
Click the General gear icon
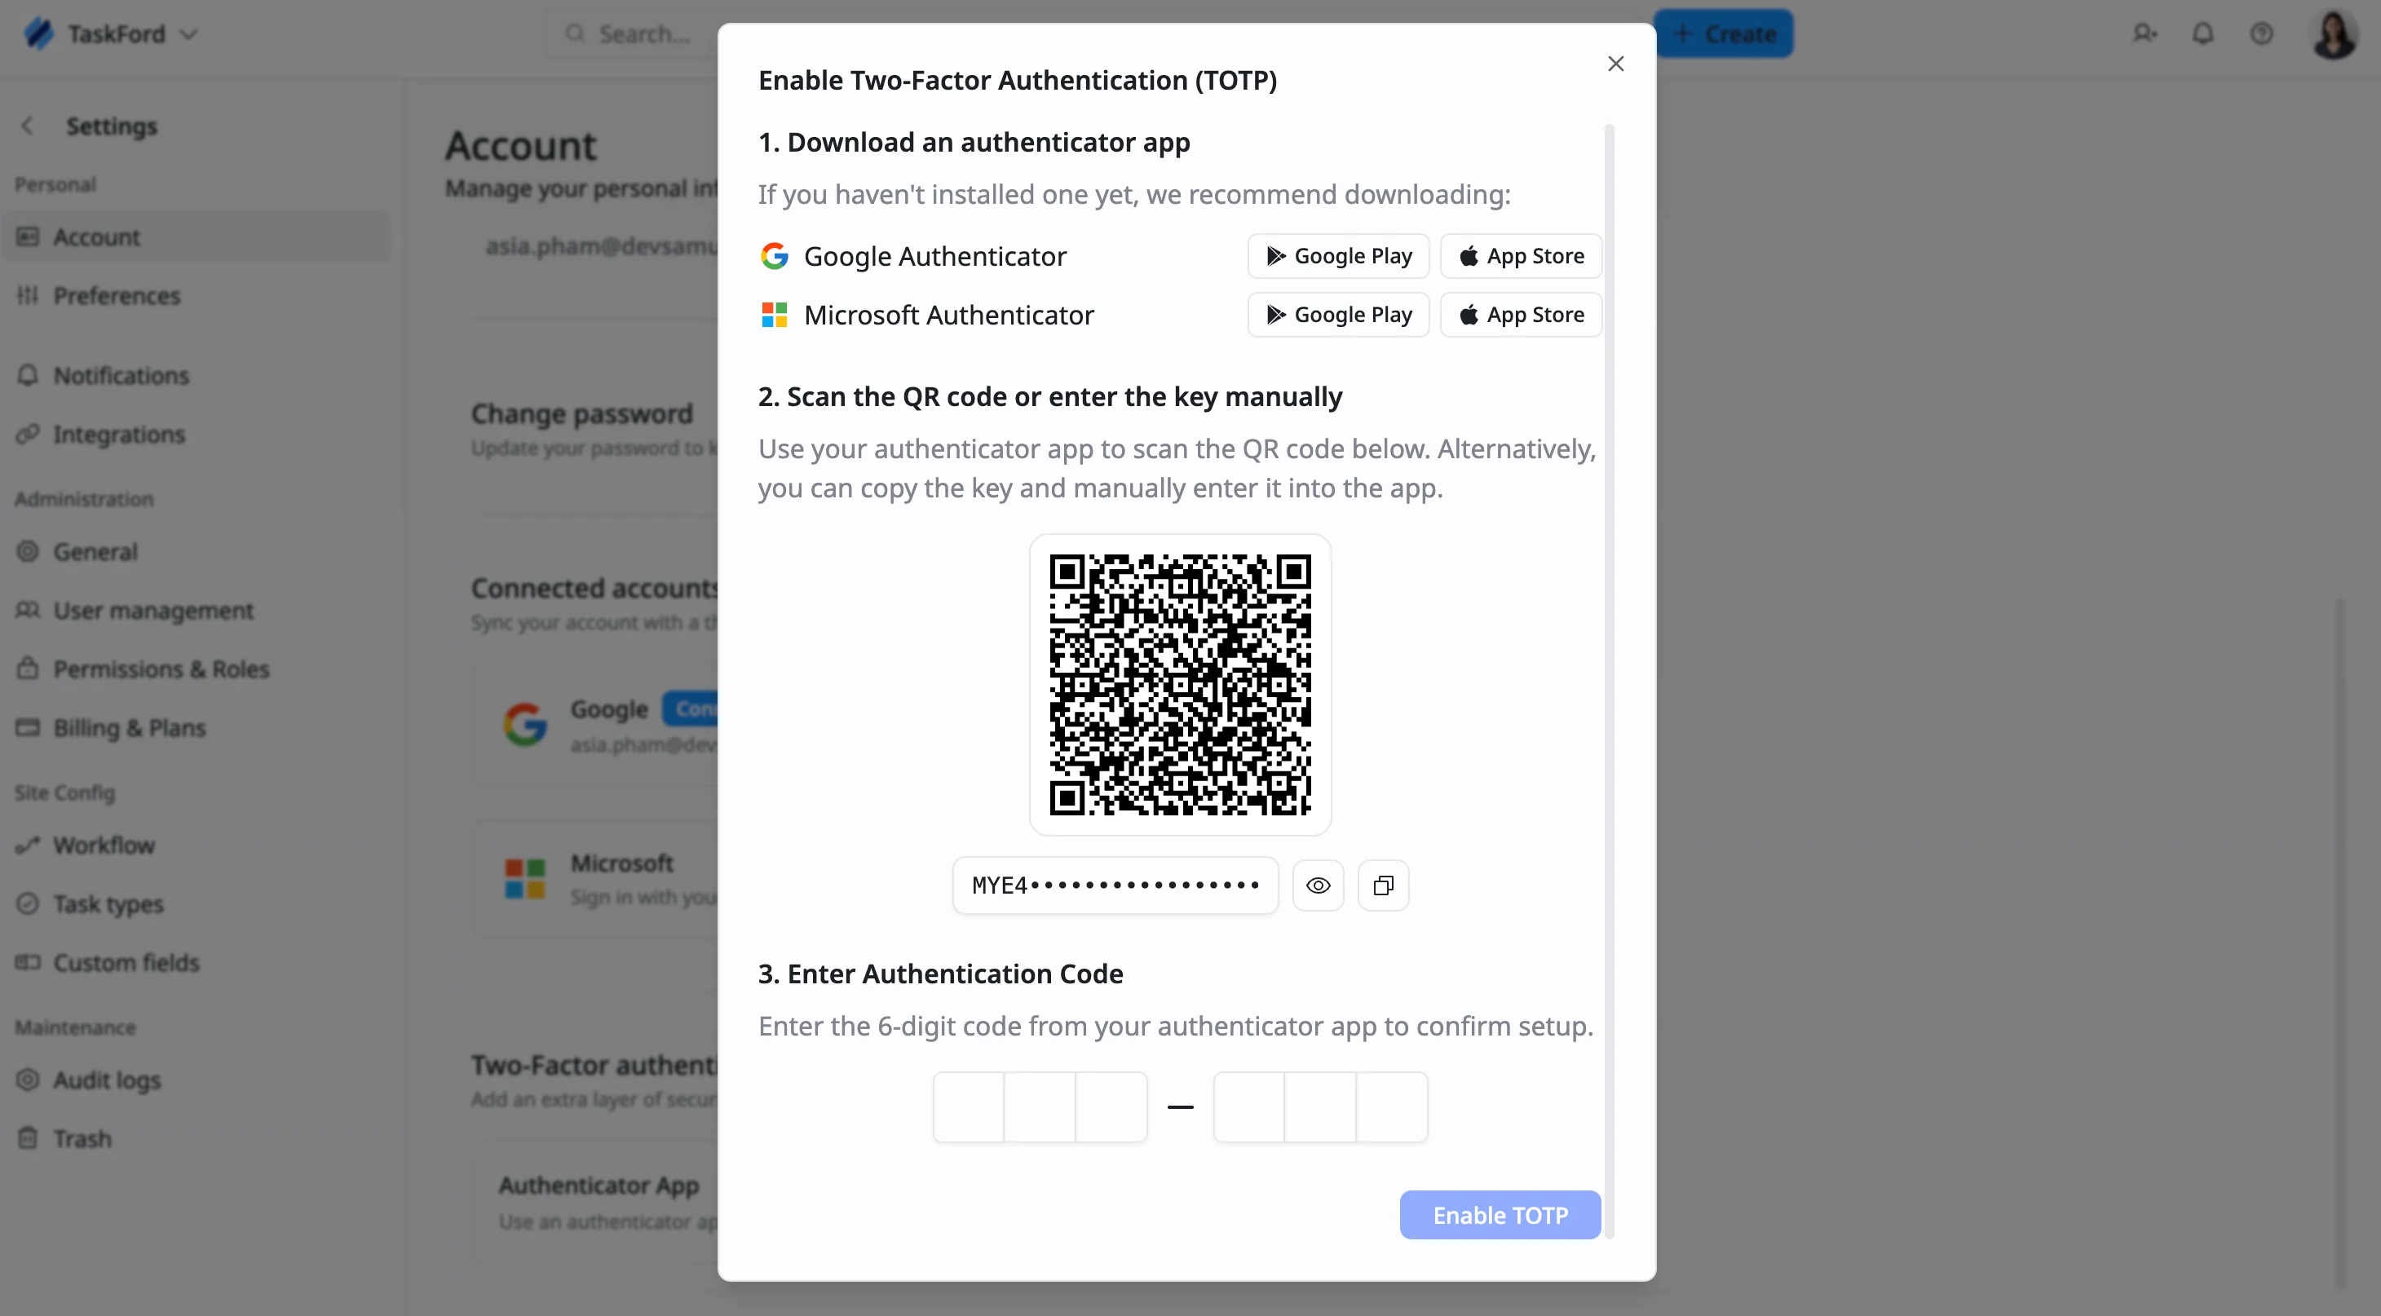coord(28,552)
